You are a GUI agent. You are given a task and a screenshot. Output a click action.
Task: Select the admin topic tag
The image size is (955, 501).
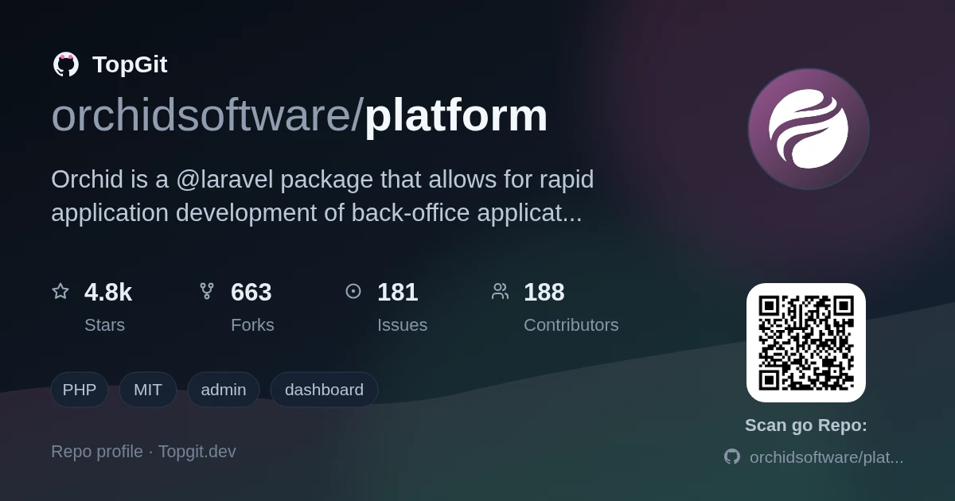point(224,390)
